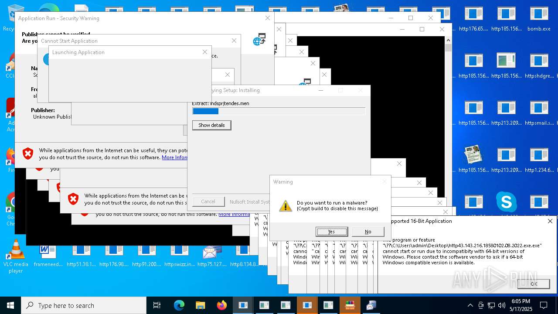Screen dimensions: 558x314
Task: Launch Microsoft Edge from taskbar
Action: (x=179, y=305)
